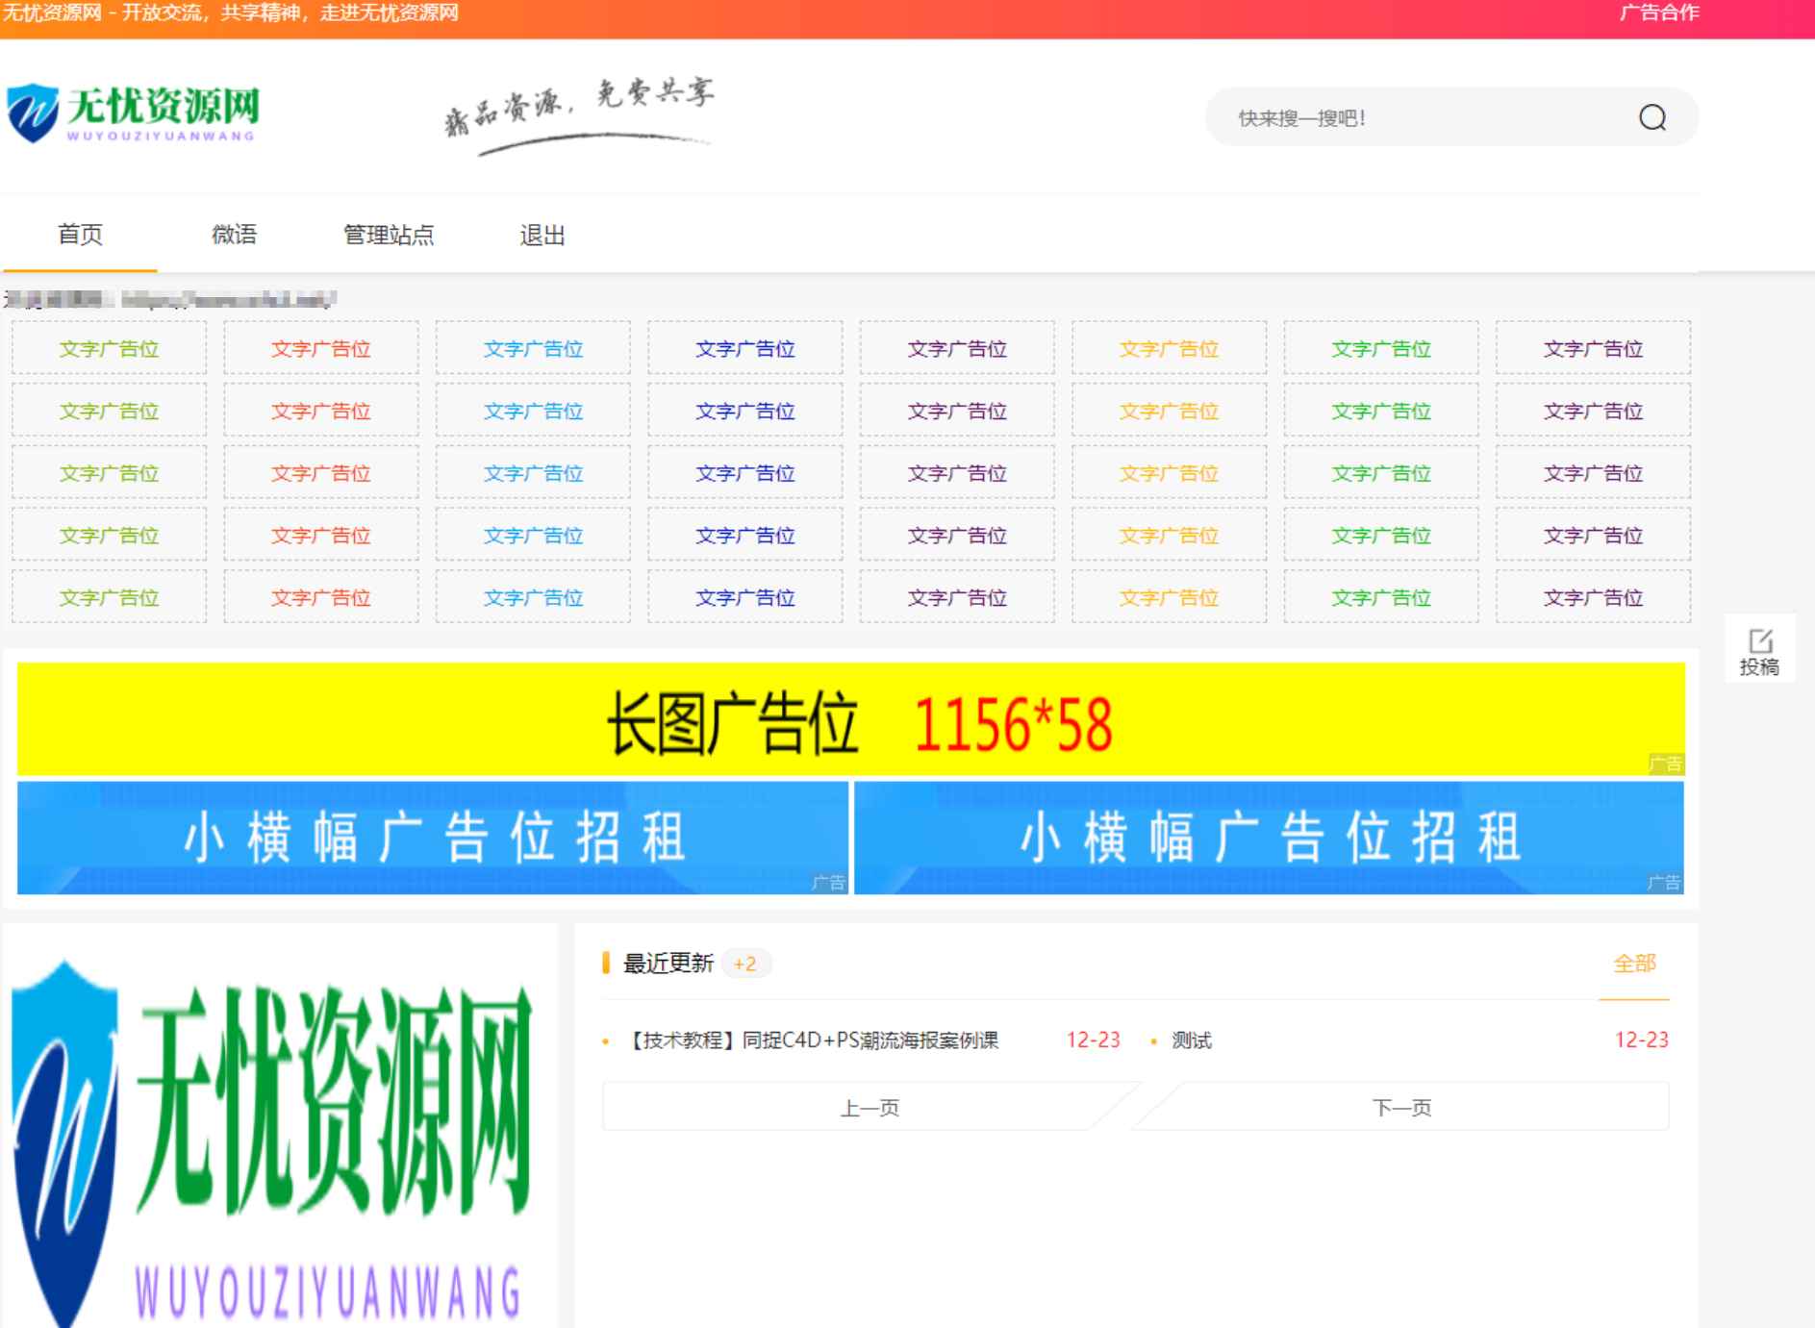Switch to the 管理站点 tab

[388, 235]
